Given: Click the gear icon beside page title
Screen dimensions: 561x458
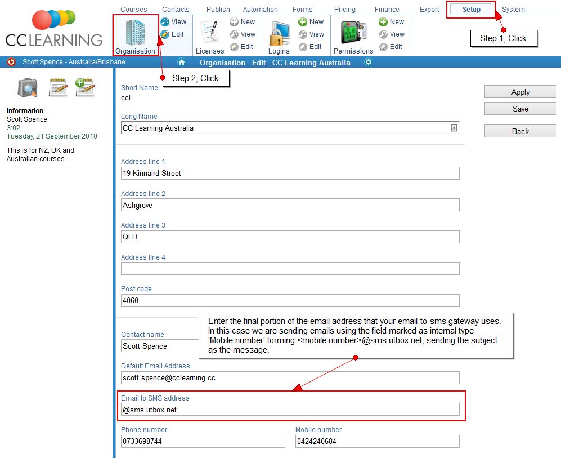Looking at the screenshot, I should click(x=368, y=63).
